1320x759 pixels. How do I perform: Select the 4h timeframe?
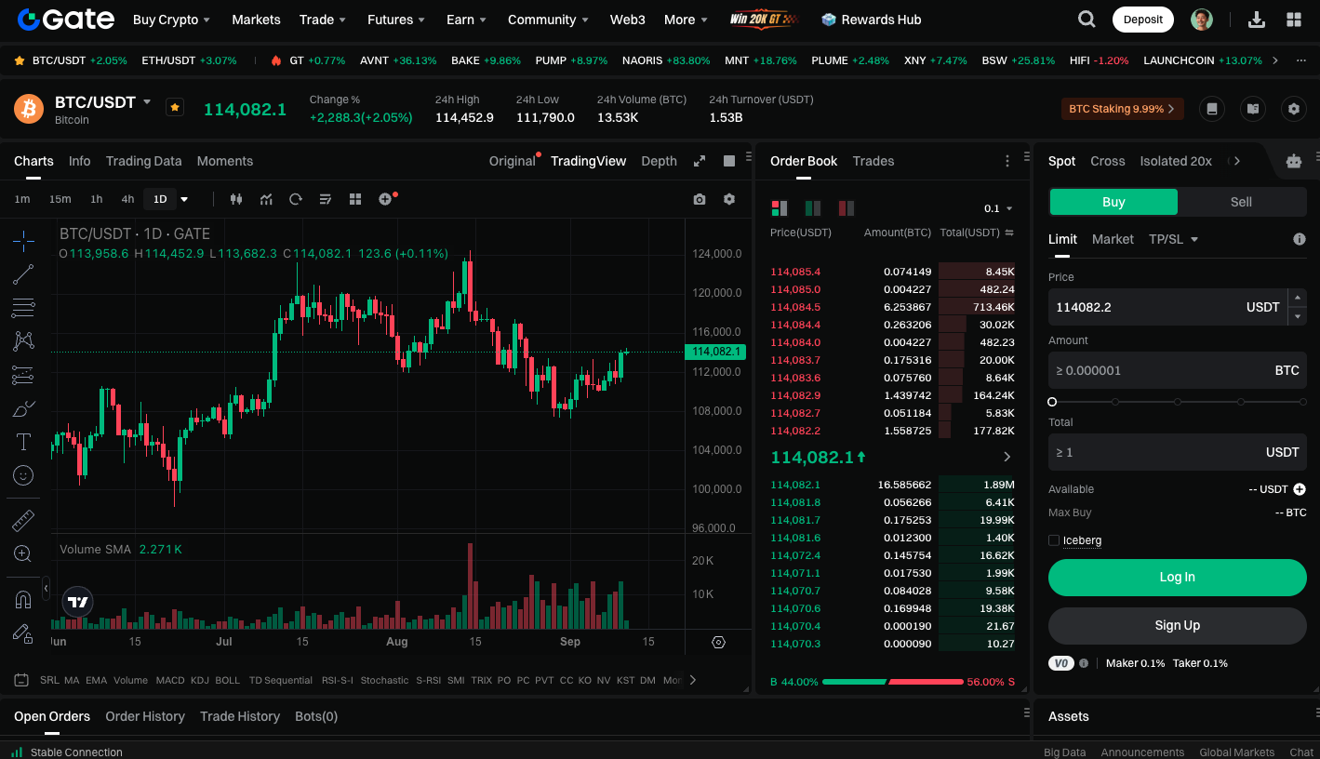click(x=127, y=199)
